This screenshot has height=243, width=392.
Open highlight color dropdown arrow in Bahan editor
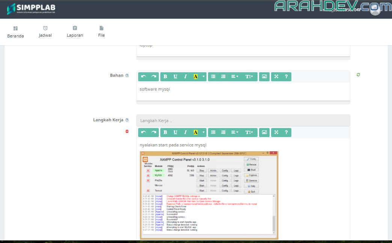click(x=204, y=77)
